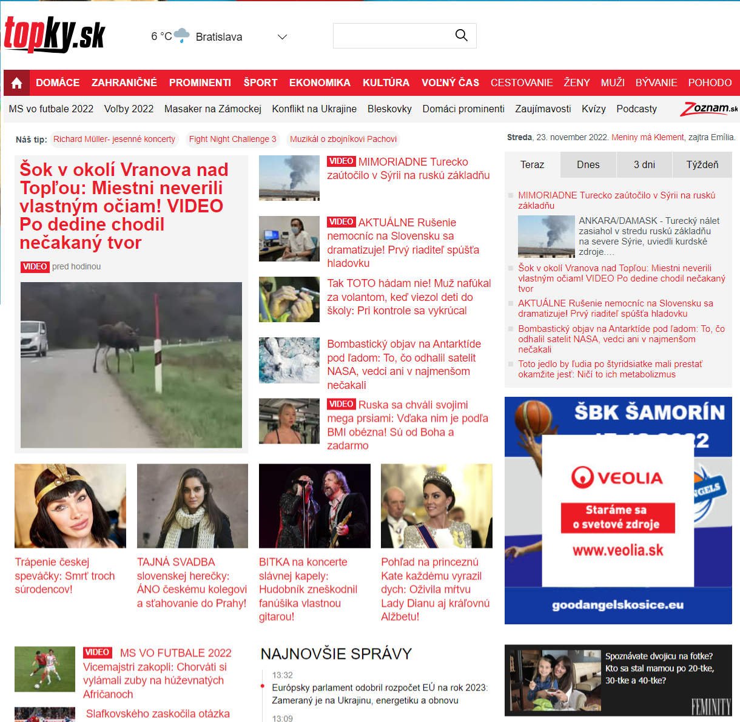Click VIDEO badge under moose headline
740x722 pixels.
(x=35, y=266)
